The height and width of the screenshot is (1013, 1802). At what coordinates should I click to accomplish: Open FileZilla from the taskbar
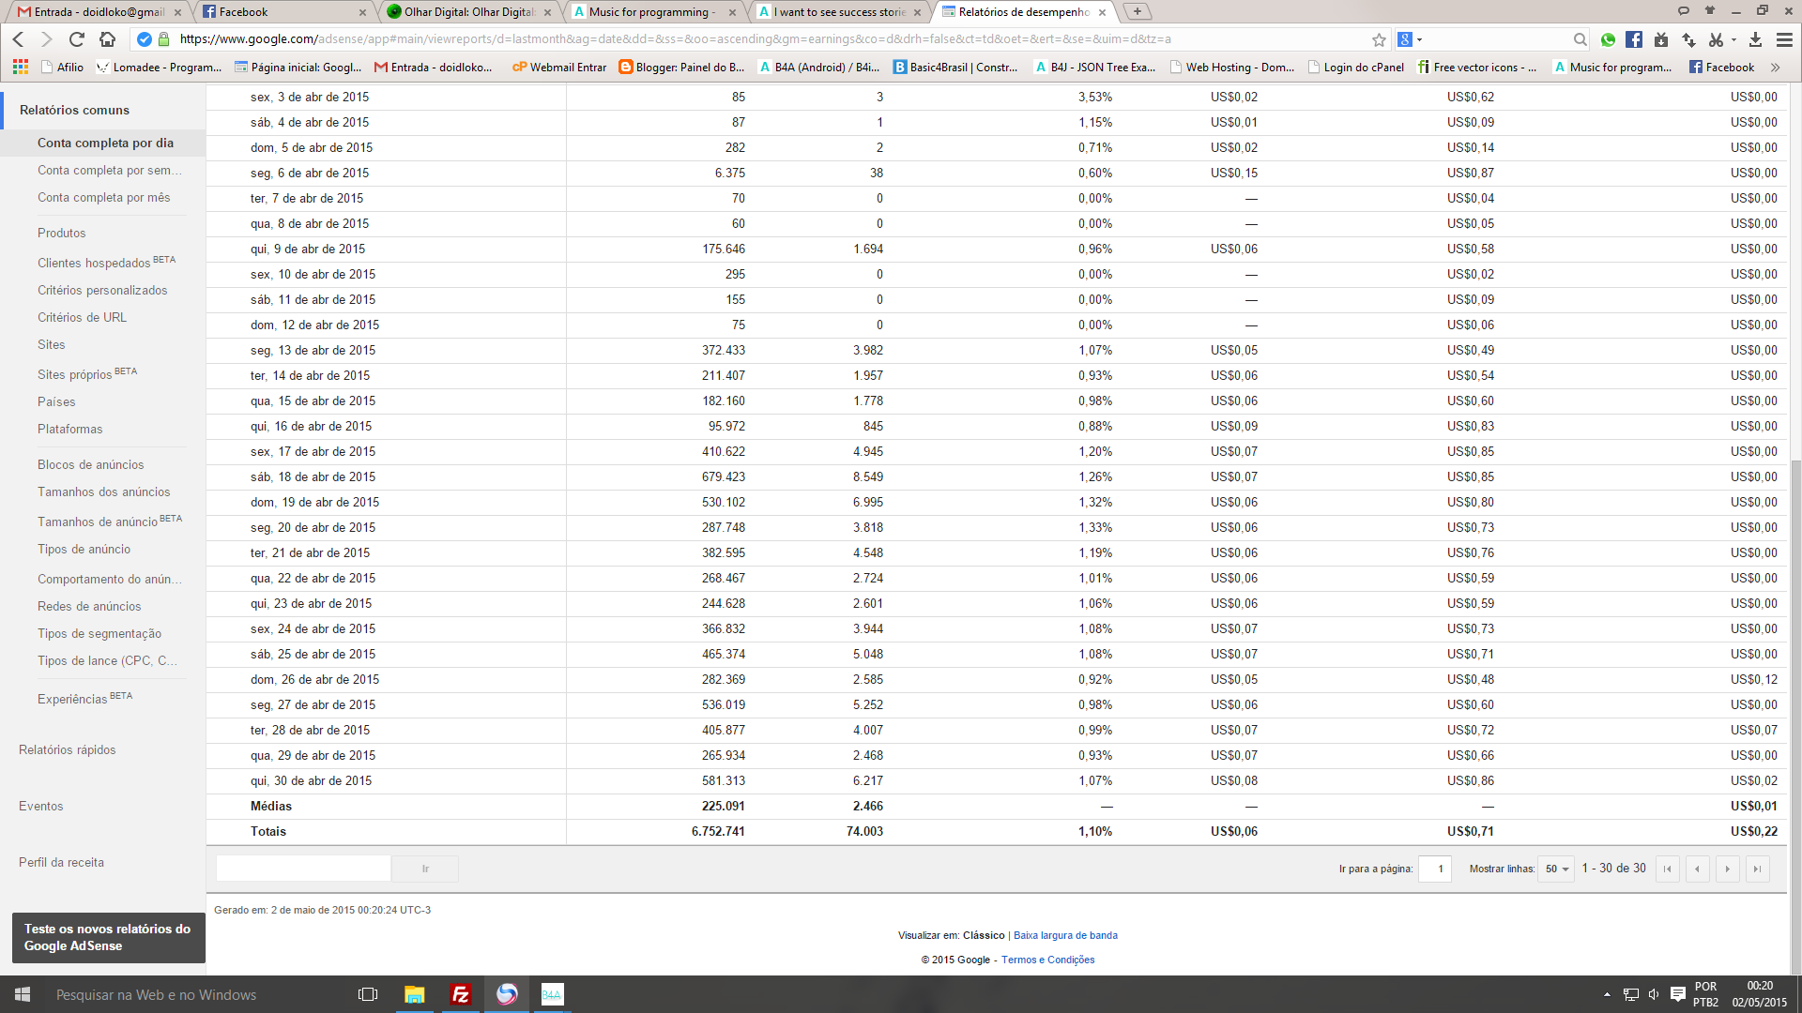461,994
